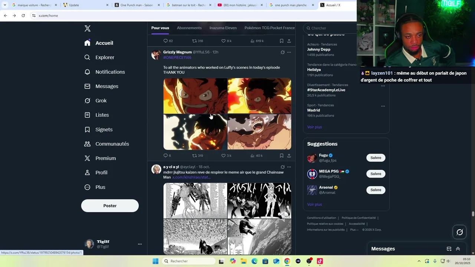Viewport: 475px width, 267px height.
Task: Reload the page with browser refresh icon
Action: coord(23,16)
